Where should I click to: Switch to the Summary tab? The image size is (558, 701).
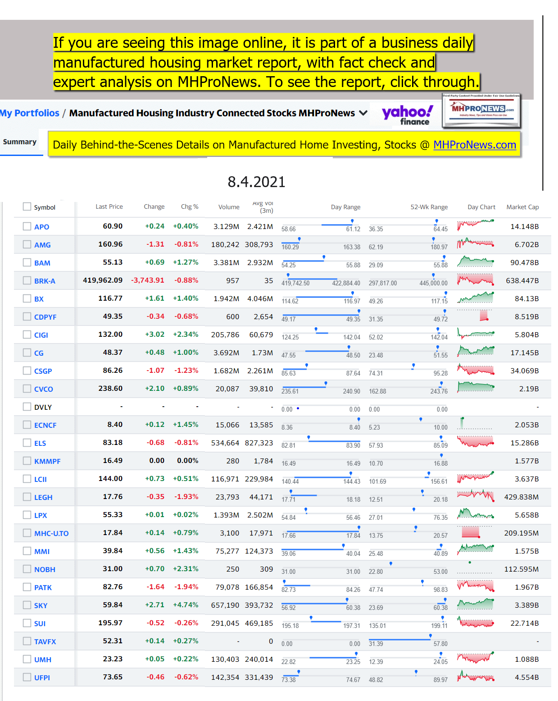click(x=20, y=142)
